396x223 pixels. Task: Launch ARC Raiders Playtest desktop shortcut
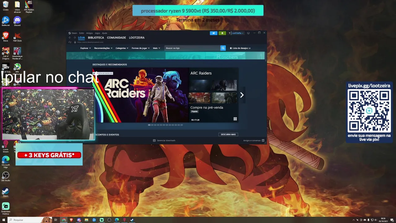click(29, 7)
